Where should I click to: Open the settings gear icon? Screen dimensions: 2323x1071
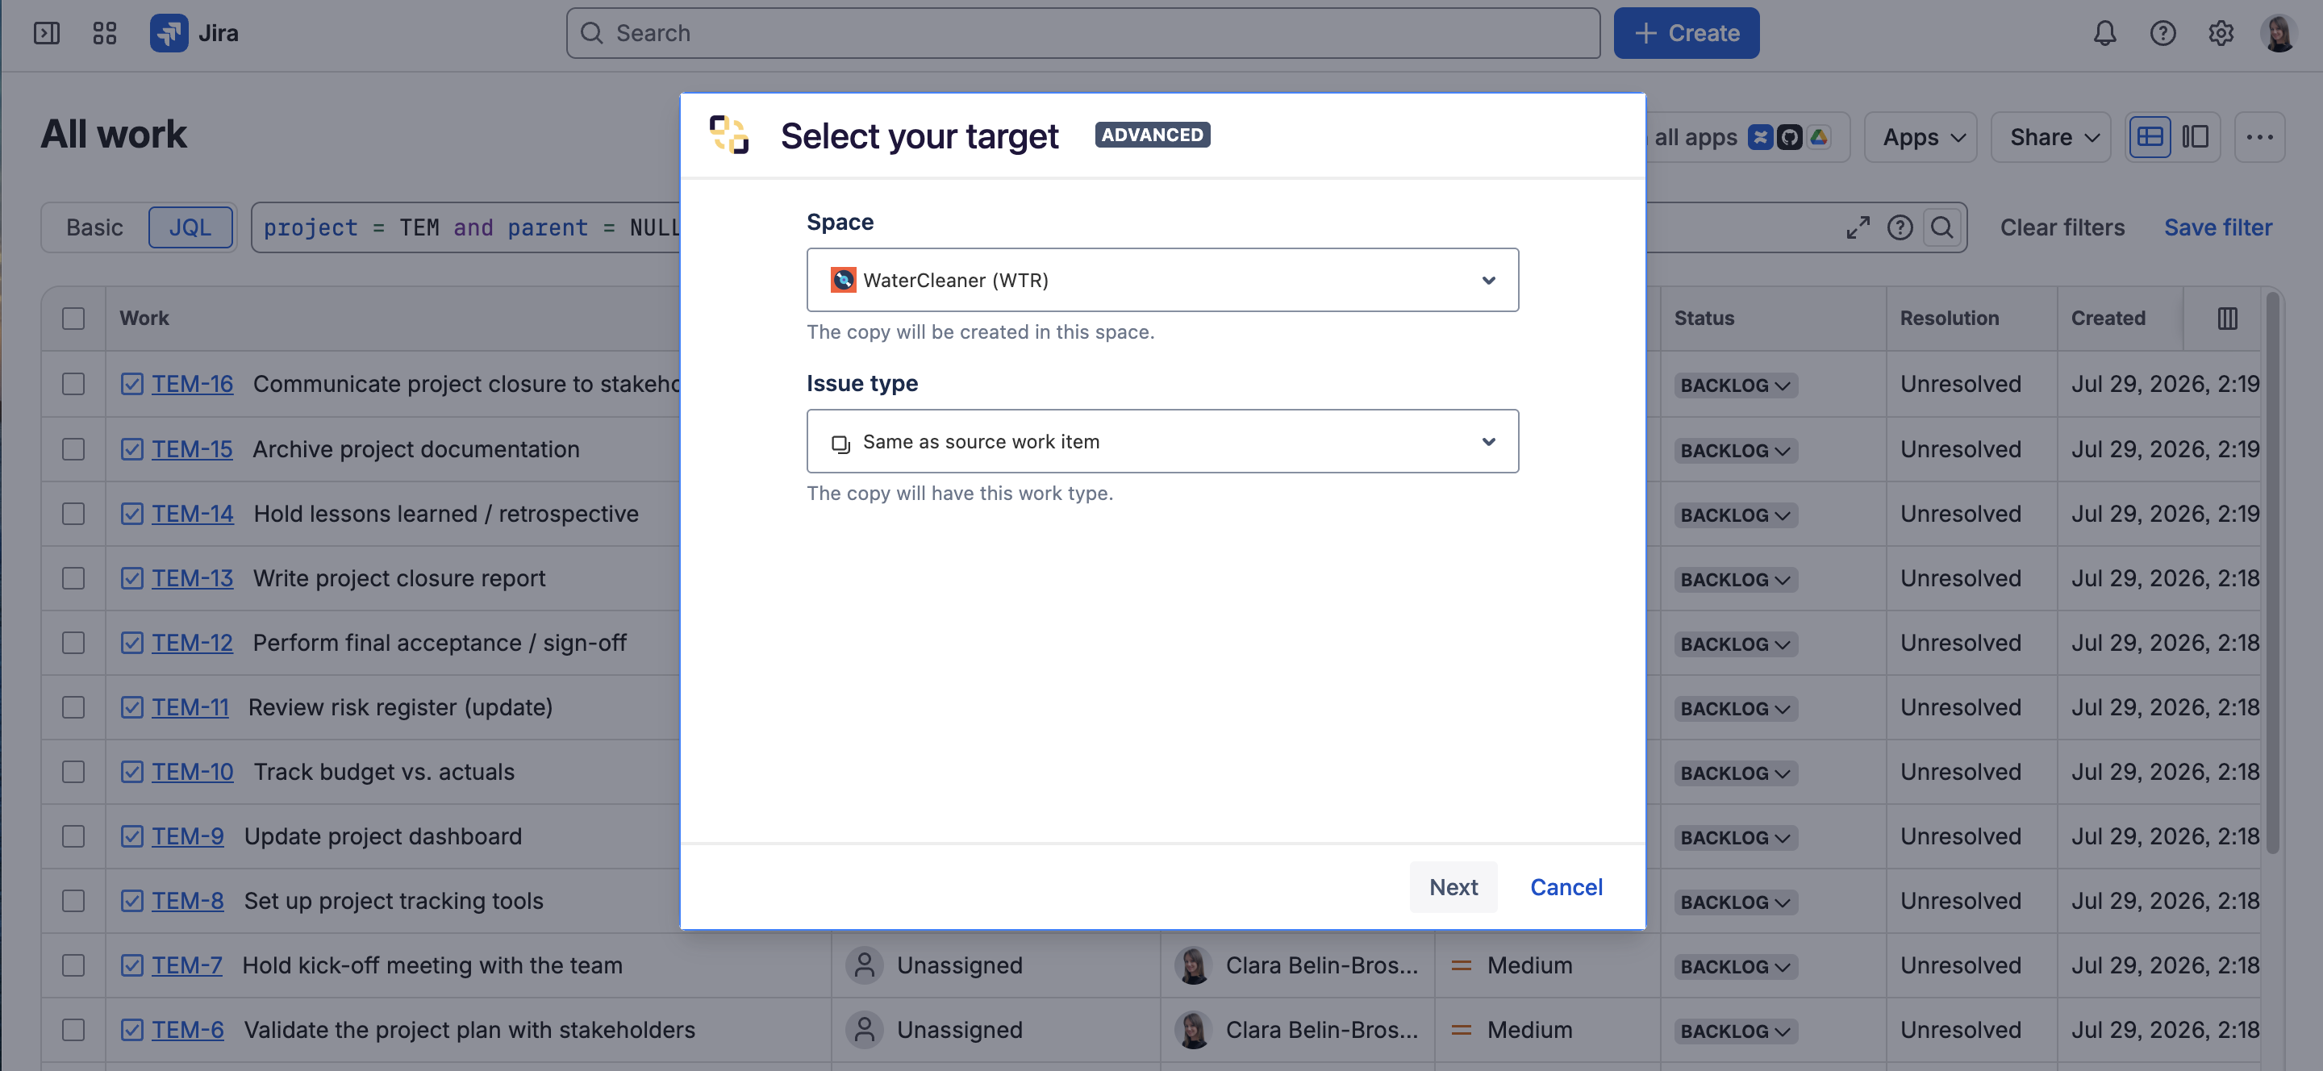coord(2221,33)
